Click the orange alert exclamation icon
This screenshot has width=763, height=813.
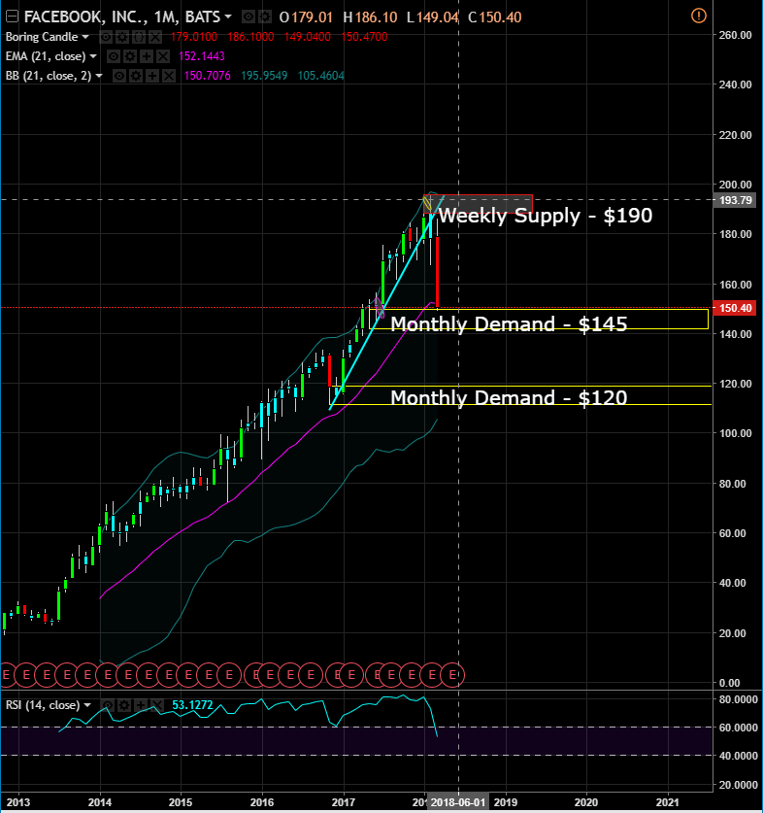[x=698, y=17]
